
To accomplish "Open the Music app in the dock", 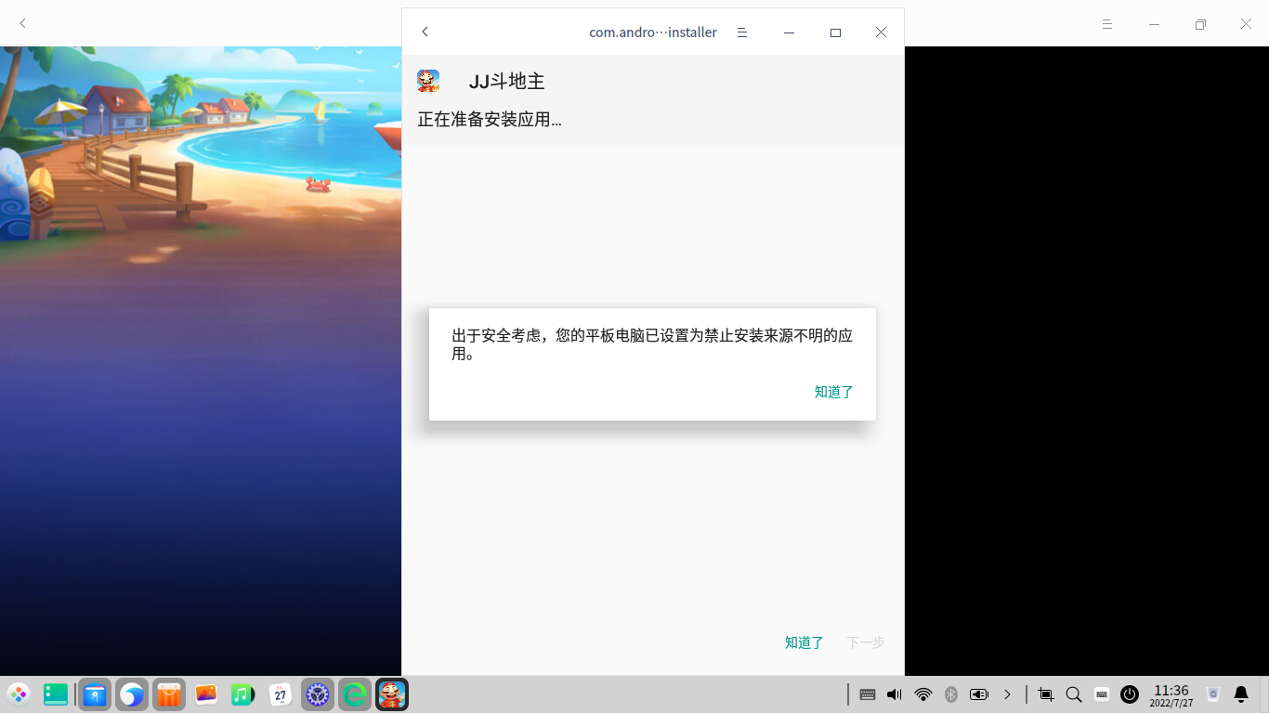I will point(242,694).
